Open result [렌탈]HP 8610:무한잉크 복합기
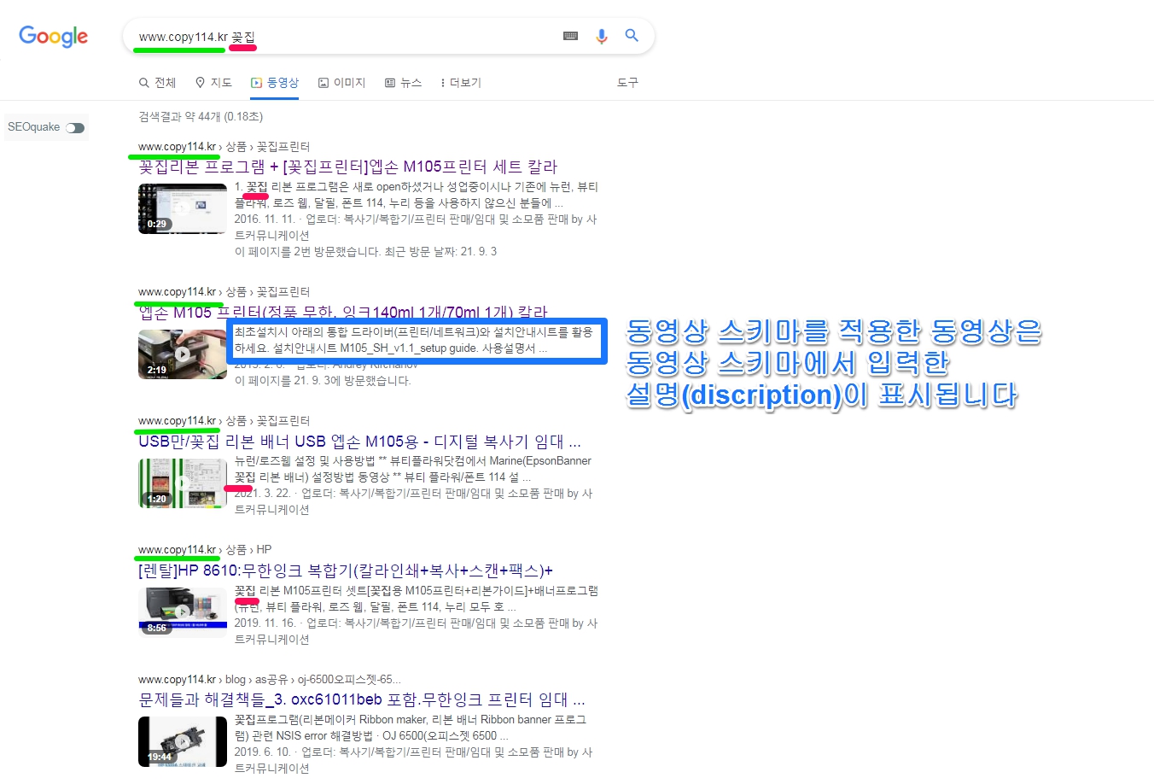This screenshot has height=784, width=1154. pos(346,570)
